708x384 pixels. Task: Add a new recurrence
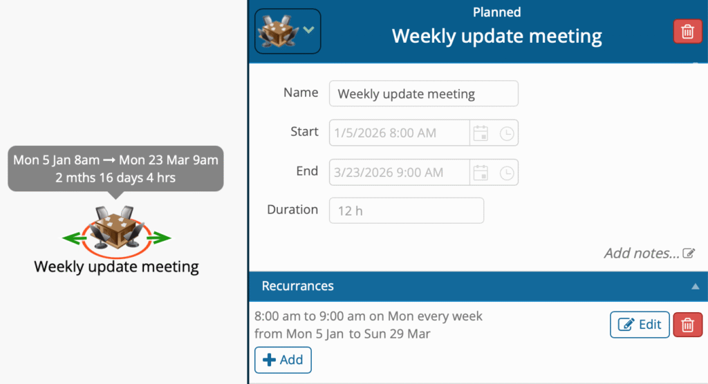coord(283,360)
